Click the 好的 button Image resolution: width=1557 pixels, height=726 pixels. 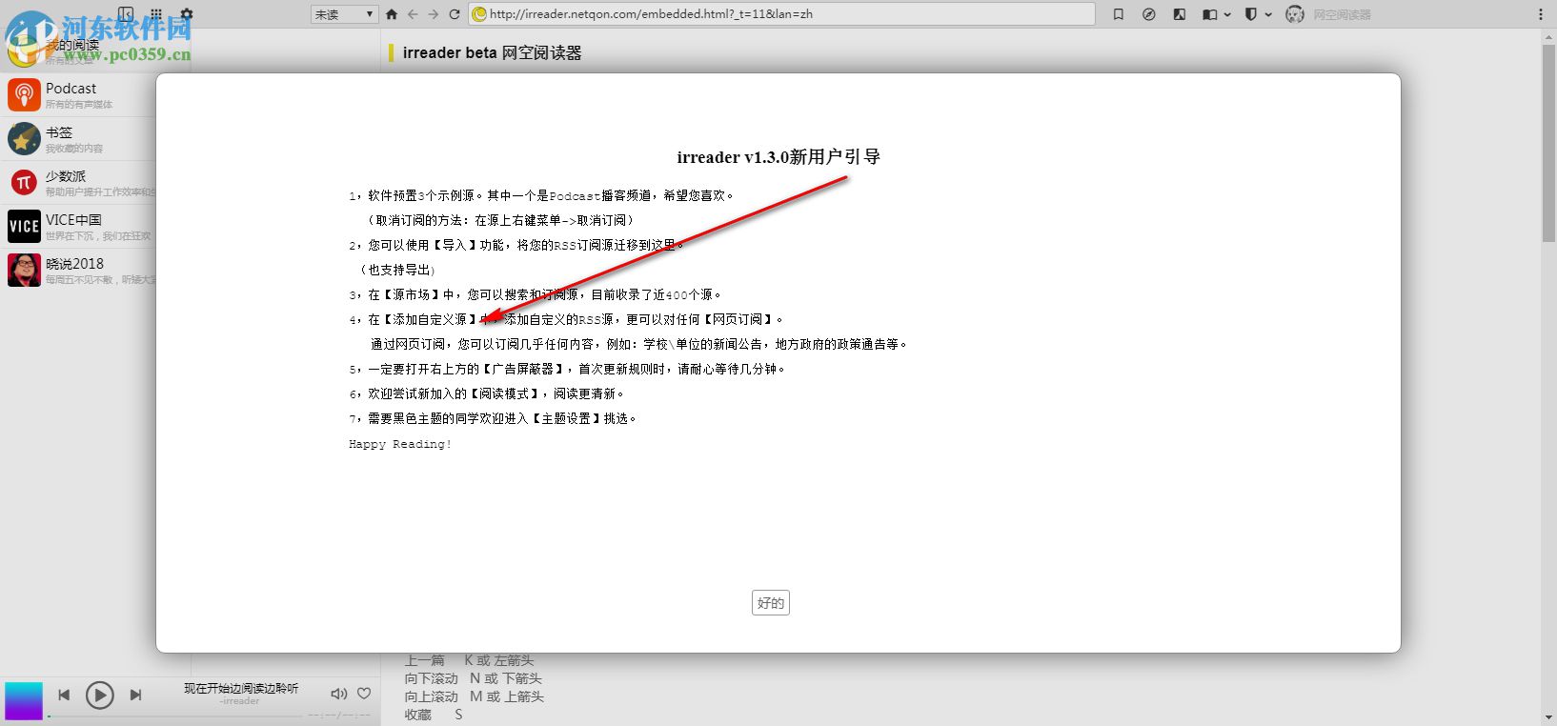[x=770, y=602]
